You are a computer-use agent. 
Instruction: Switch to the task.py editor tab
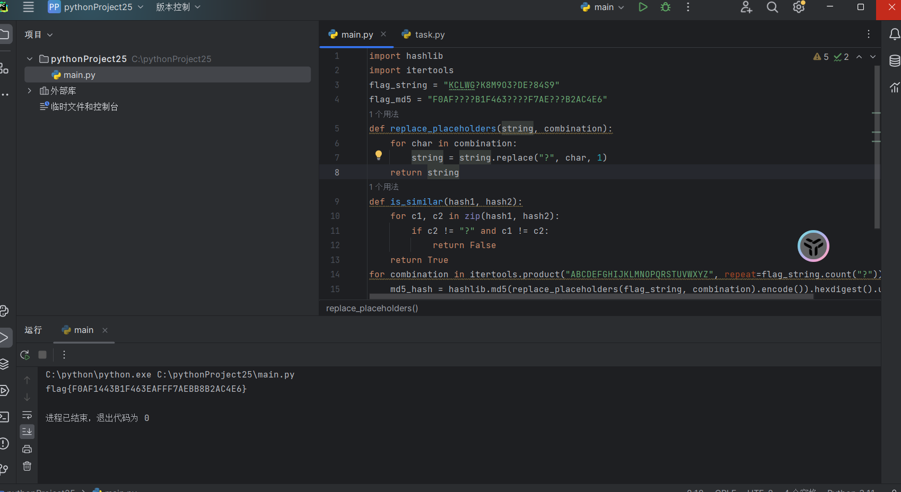(x=423, y=34)
